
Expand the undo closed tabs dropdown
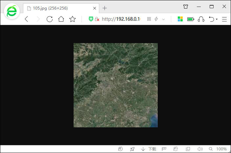pyautogui.click(x=217, y=19)
